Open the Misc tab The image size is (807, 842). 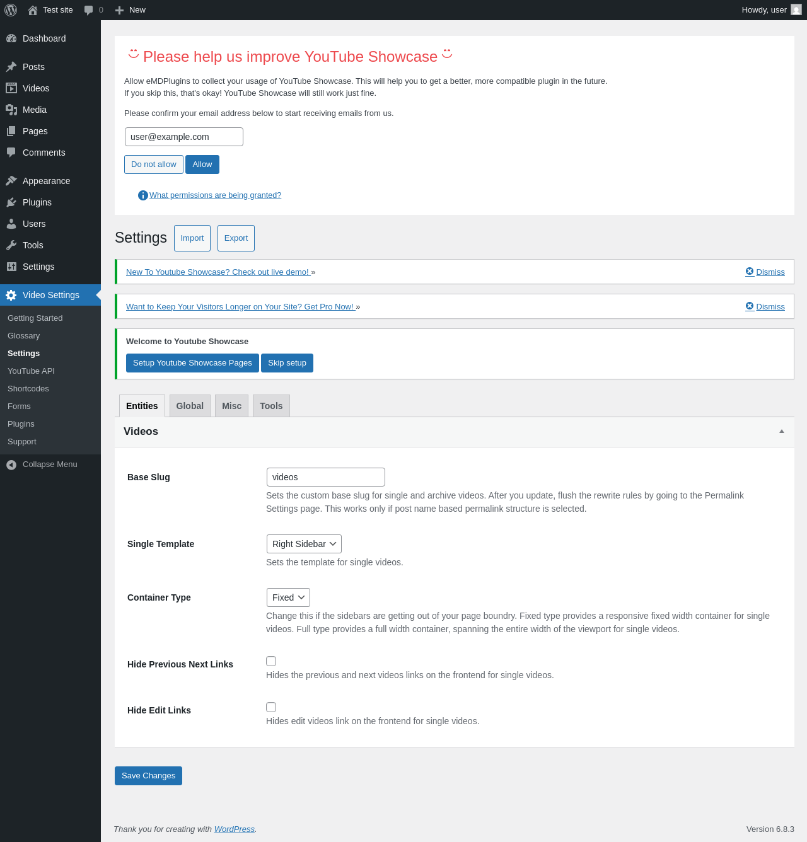coord(231,406)
